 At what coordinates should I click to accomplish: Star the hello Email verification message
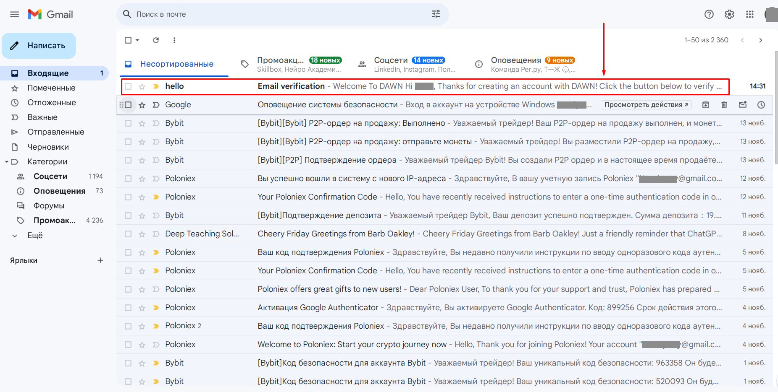(x=142, y=86)
